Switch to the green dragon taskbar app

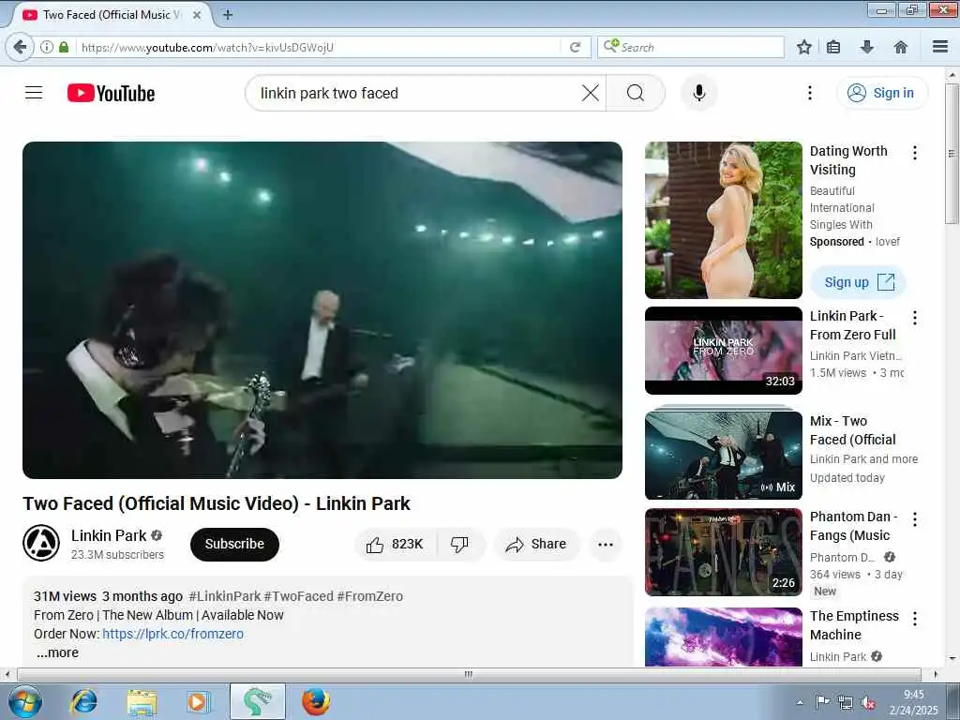[x=257, y=701]
